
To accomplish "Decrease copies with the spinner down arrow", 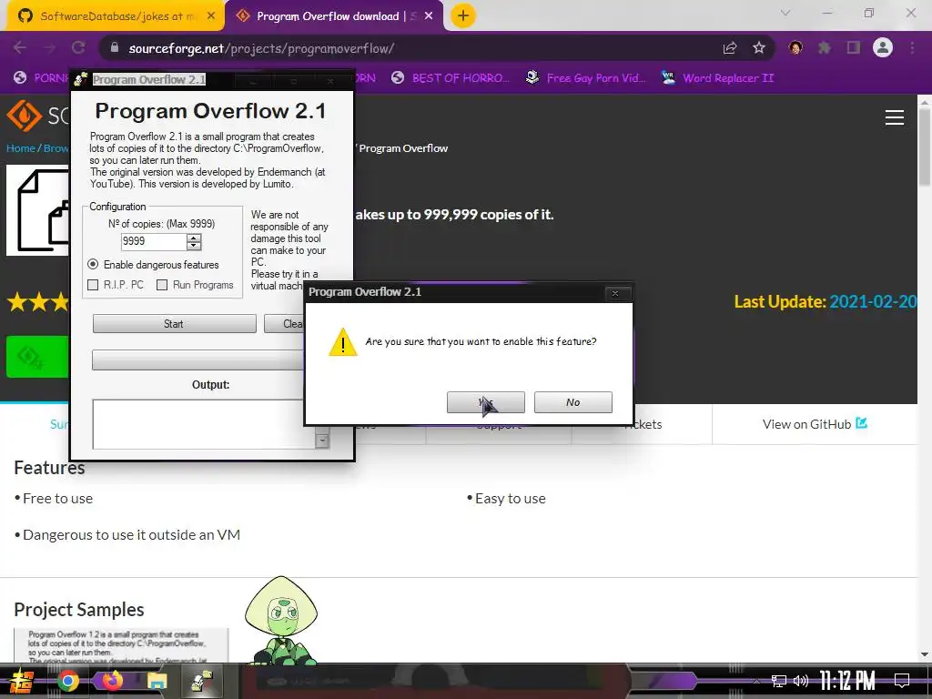I will coord(194,246).
